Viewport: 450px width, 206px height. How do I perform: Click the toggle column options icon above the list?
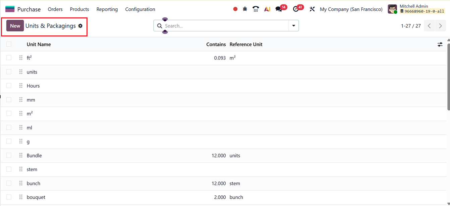[x=440, y=44]
